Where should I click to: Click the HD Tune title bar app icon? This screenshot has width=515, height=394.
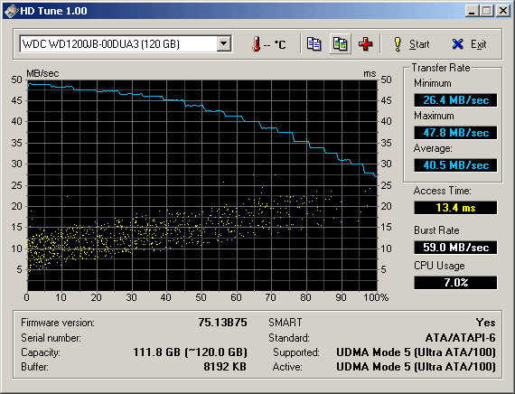pos(11,11)
